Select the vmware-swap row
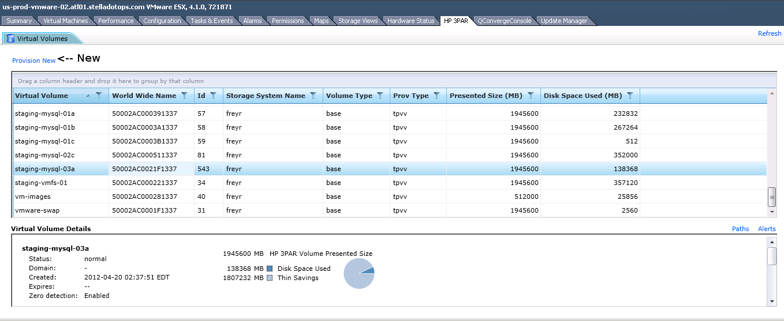 tap(390, 210)
